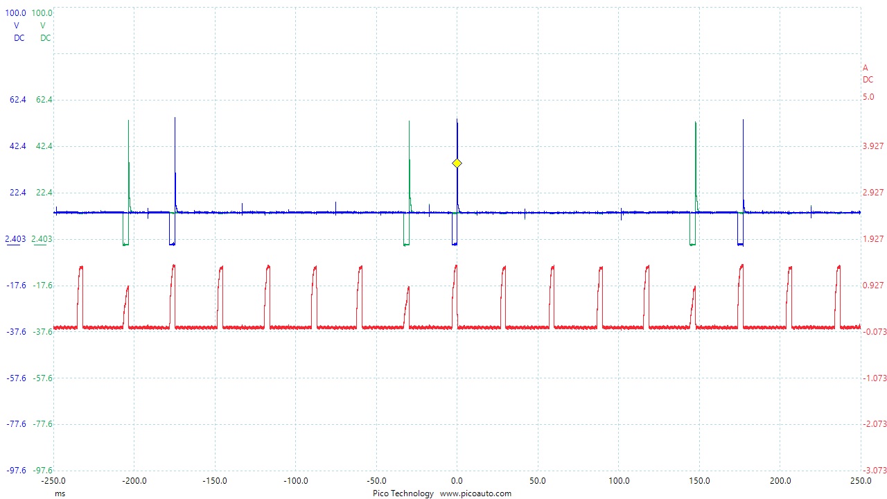
Task: Select the blue voltage spike at trigger point
Action: click(x=457, y=139)
